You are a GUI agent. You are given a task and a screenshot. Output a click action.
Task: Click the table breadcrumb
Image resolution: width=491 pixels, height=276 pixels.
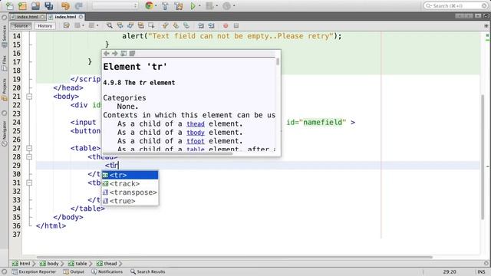(77, 264)
